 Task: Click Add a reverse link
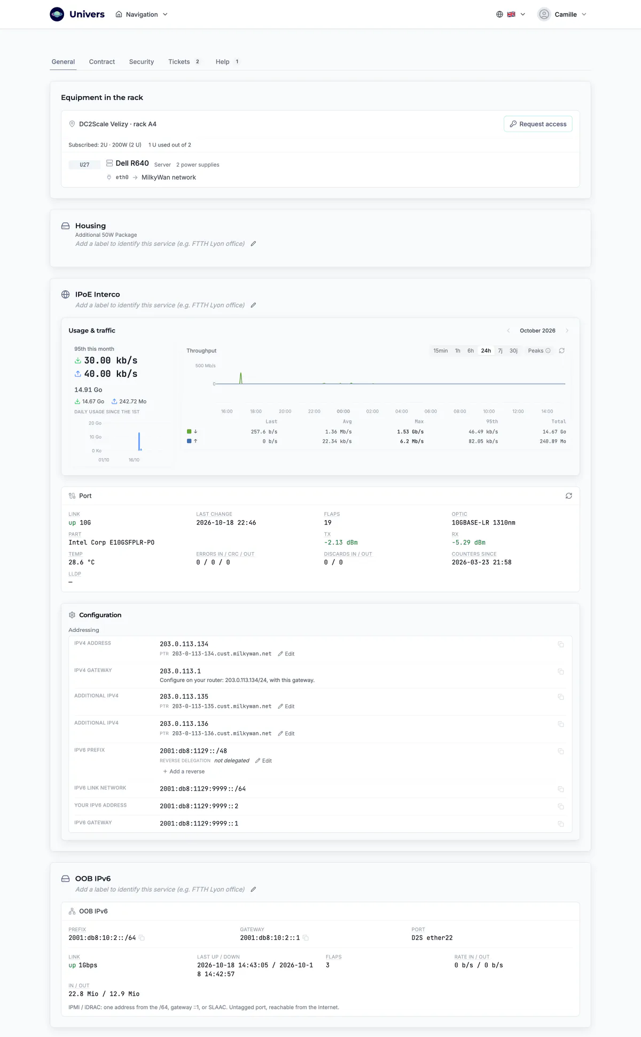(184, 771)
